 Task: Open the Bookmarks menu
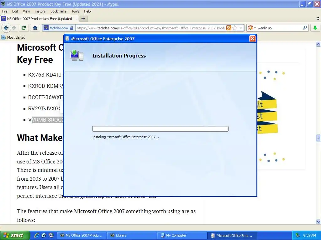tap(58, 11)
